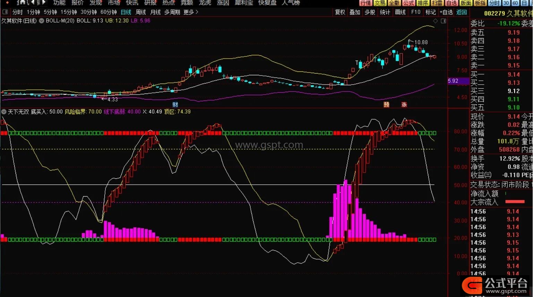Screen dimensions: 533x297
Task: Switch to 30分钟 period
Action: click(89, 12)
